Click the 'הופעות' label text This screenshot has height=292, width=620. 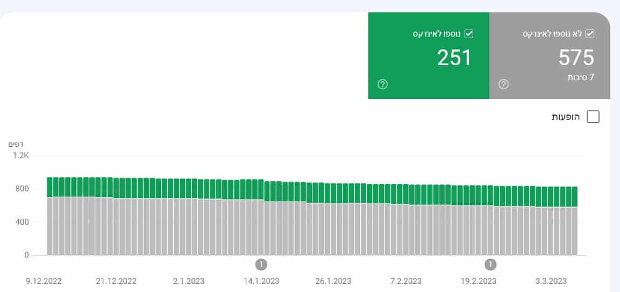566,117
